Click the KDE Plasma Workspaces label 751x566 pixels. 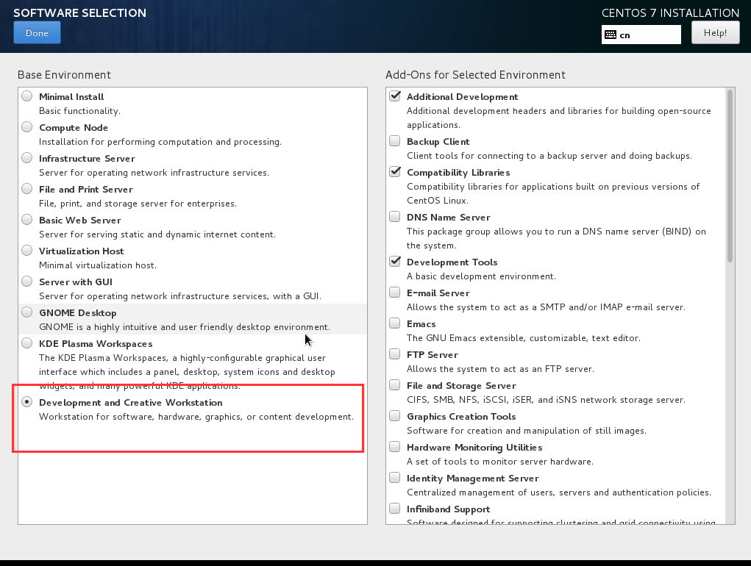click(96, 343)
